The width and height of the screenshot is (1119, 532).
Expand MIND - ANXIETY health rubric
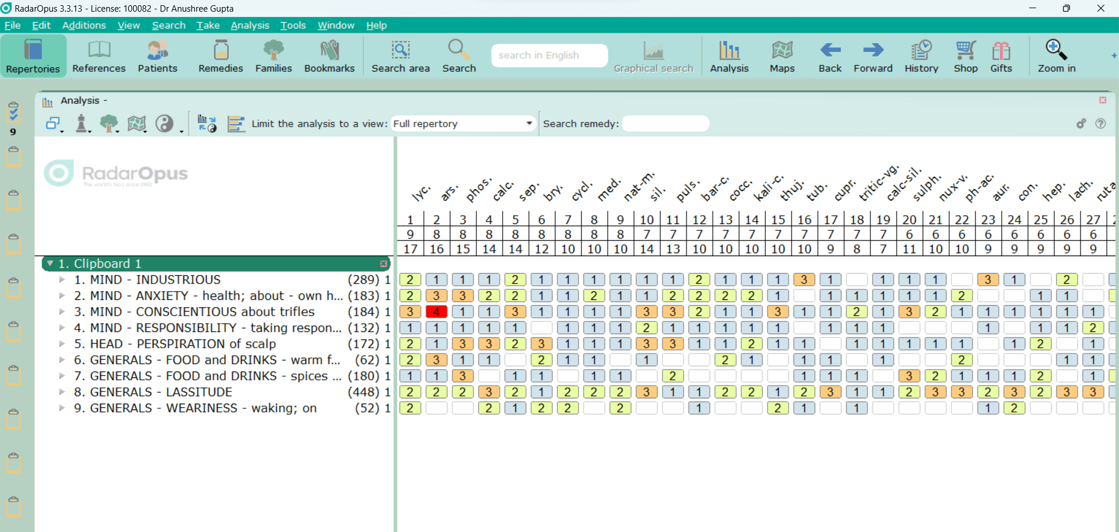click(x=61, y=296)
